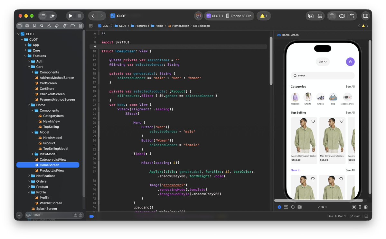Click Home in the jump bar breadcrumb
The width and height of the screenshot is (386, 239).
tap(157, 26)
